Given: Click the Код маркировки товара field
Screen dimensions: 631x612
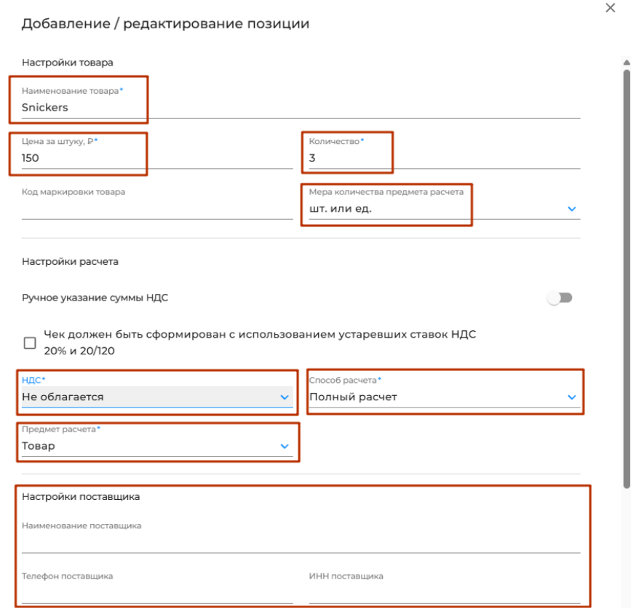Looking at the screenshot, I should (156, 209).
